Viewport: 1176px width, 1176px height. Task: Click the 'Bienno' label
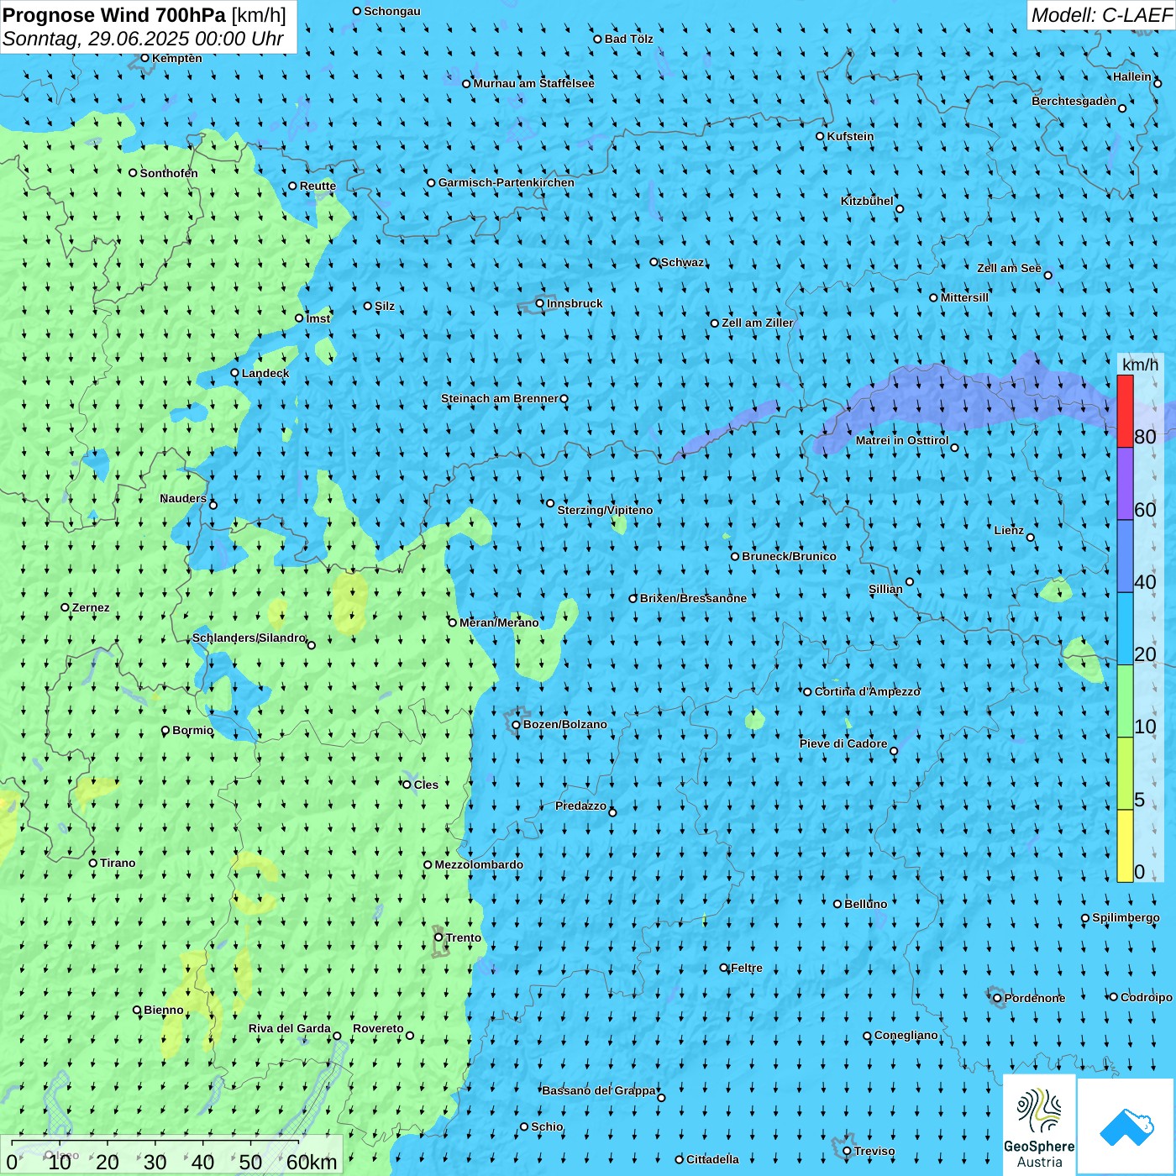tap(164, 1010)
